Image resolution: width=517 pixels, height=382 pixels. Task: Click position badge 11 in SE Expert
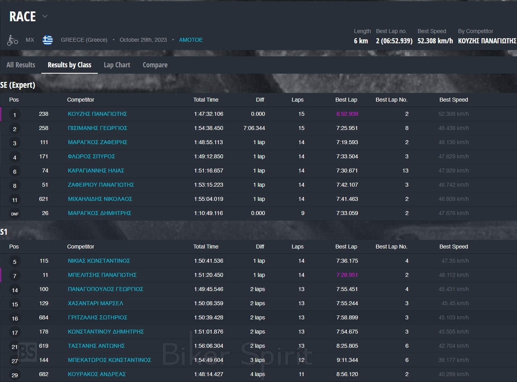tap(15, 200)
